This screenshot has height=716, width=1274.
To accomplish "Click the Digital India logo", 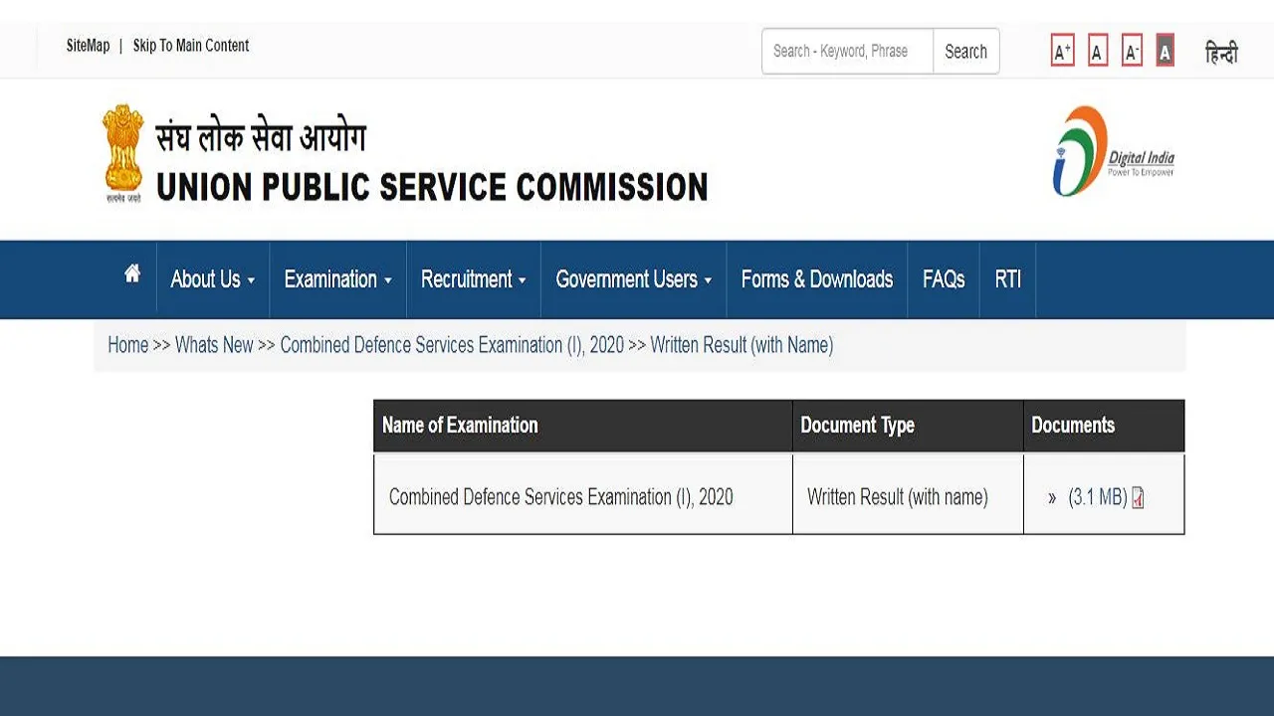I will coord(1114,152).
